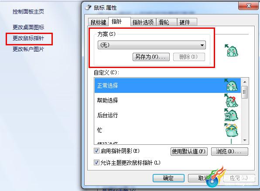
Task: Switch to the 鼠标键 tab
Action: (98, 22)
